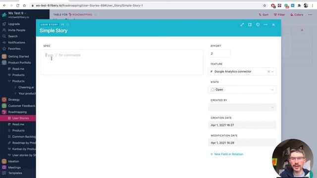This screenshot has width=317, height=178.
Task: Click the Effort value field
Action: click(x=219, y=53)
